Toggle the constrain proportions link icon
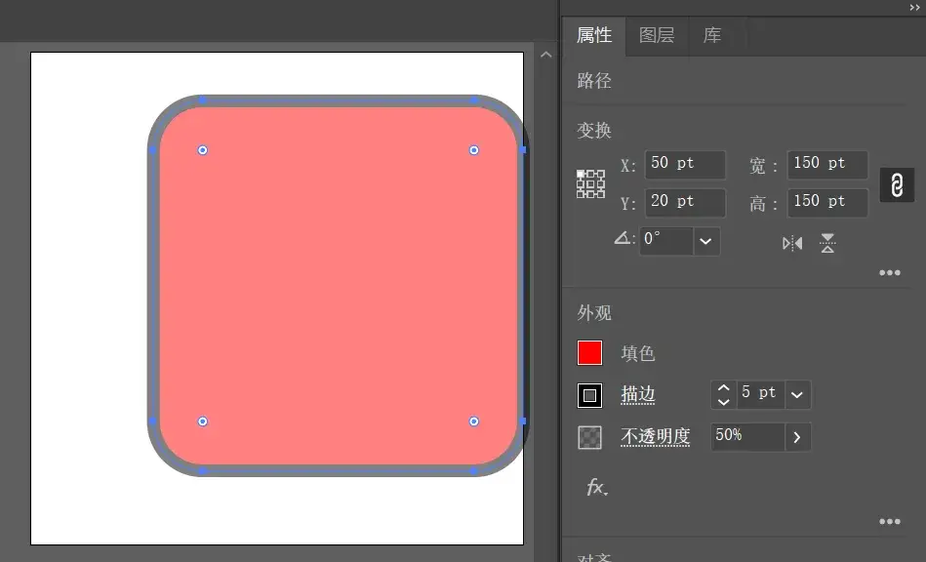 pyautogui.click(x=897, y=184)
